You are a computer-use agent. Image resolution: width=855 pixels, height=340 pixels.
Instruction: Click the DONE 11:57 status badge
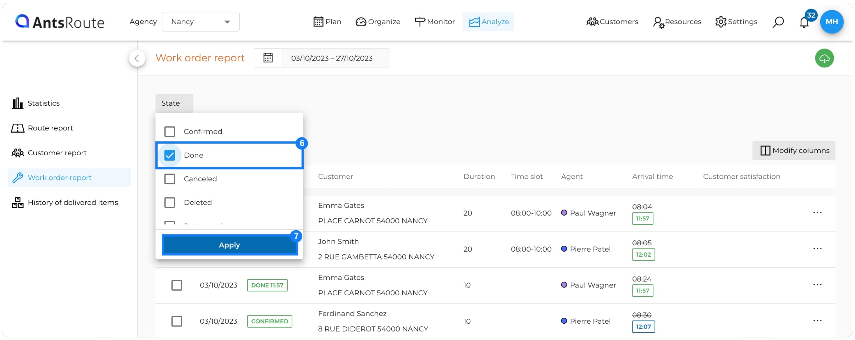(x=267, y=285)
